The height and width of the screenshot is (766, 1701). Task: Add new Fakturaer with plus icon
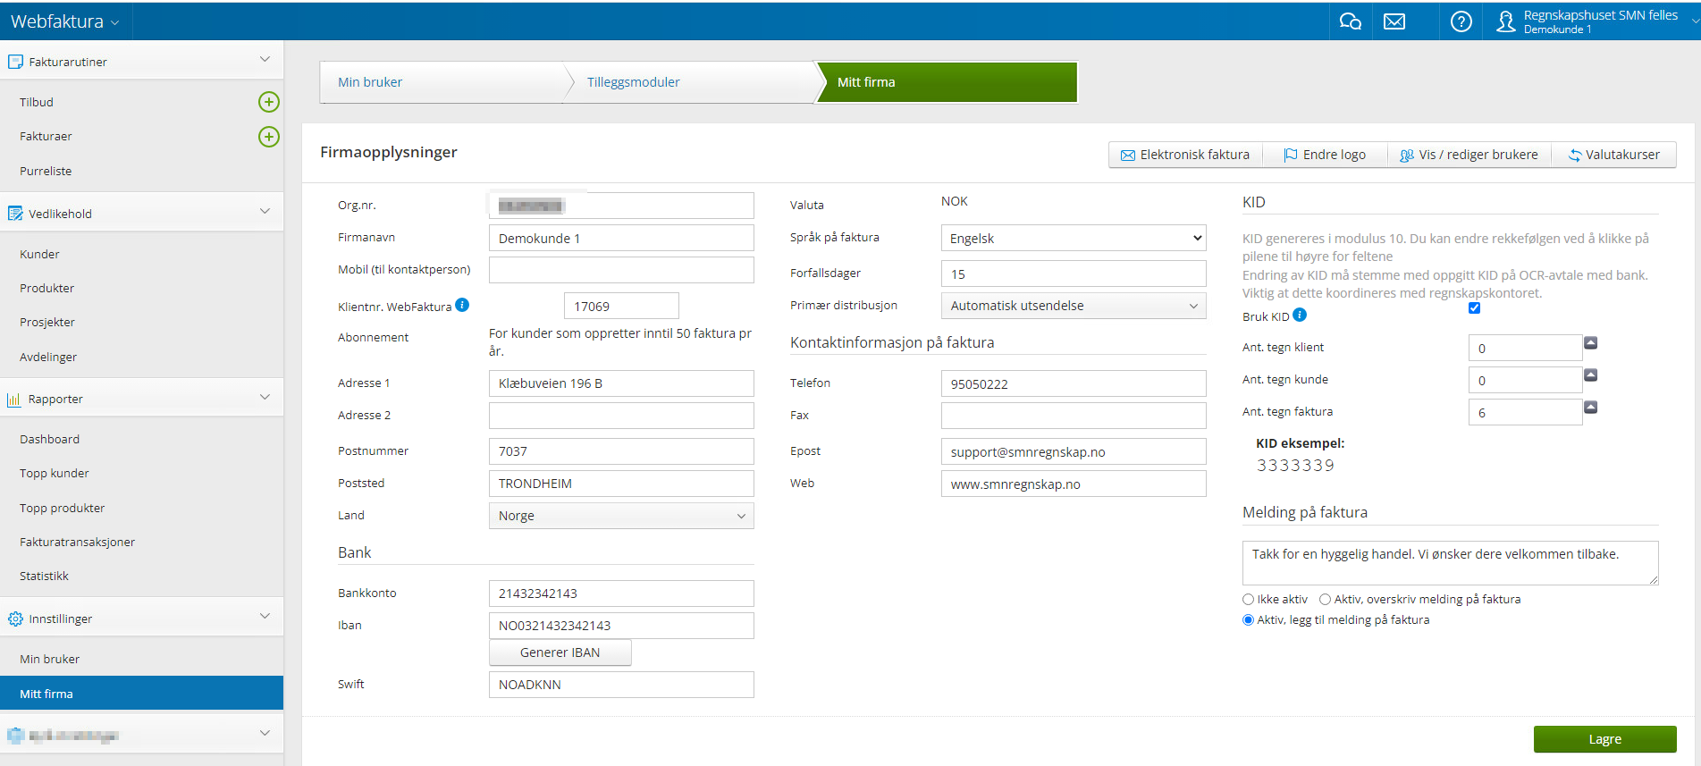(x=269, y=137)
